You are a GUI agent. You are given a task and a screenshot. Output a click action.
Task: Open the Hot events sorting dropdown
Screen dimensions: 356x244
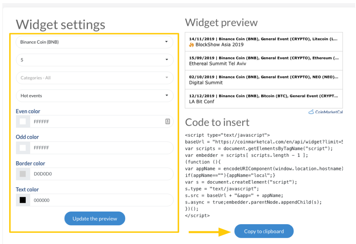coord(94,96)
